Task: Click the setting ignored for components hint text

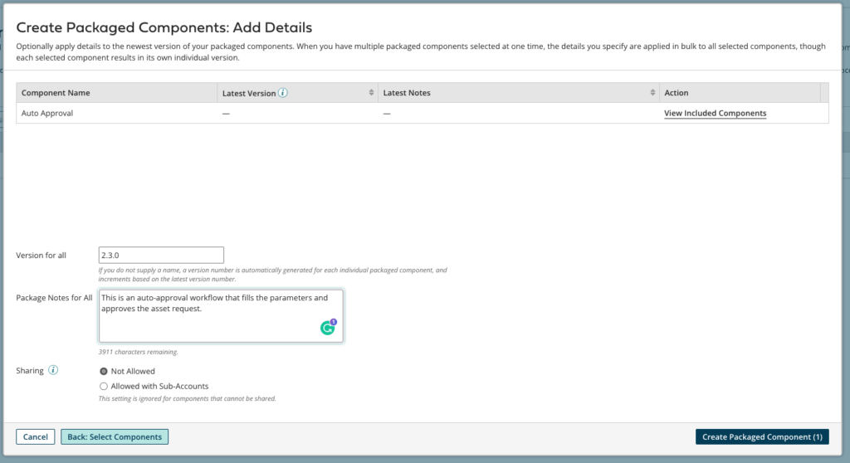Action: coord(187,398)
